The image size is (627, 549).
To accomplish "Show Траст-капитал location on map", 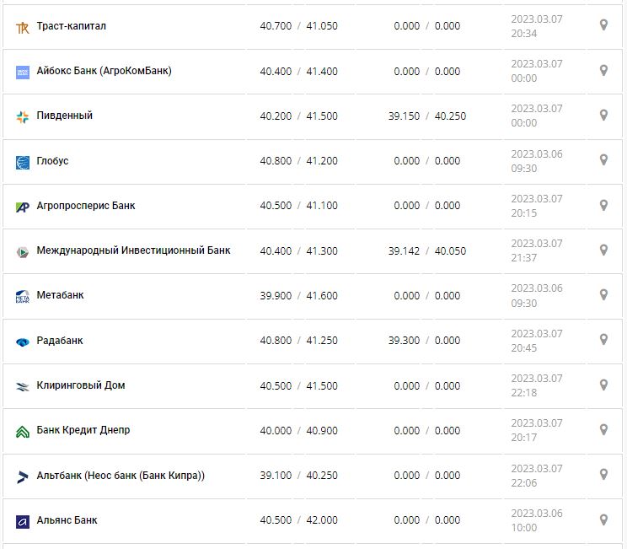I will coord(603,25).
